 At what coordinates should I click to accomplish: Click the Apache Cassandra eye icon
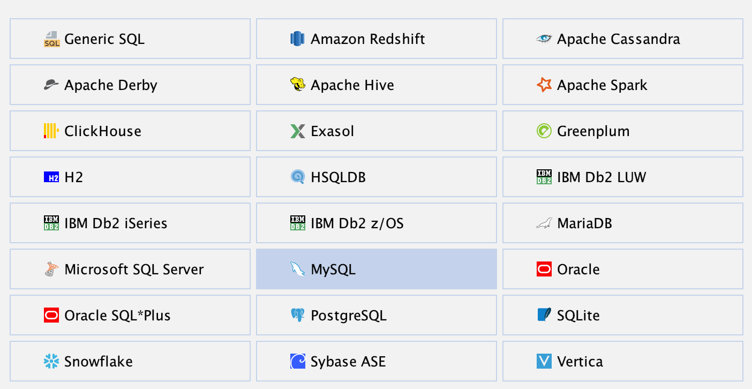tap(543, 39)
